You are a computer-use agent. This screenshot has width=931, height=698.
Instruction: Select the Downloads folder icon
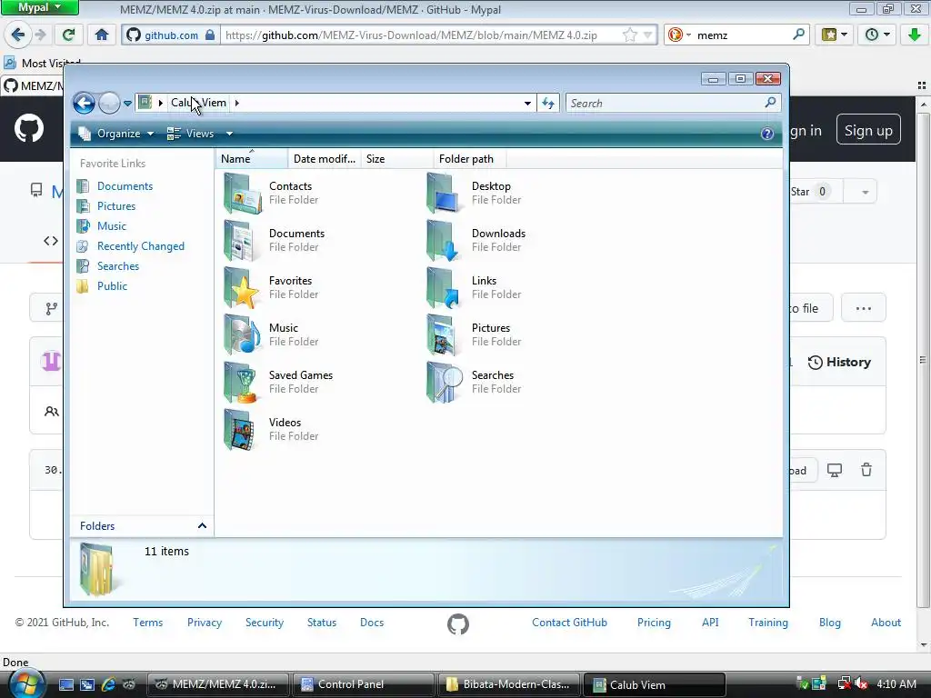pyautogui.click(x=444, y=240)
